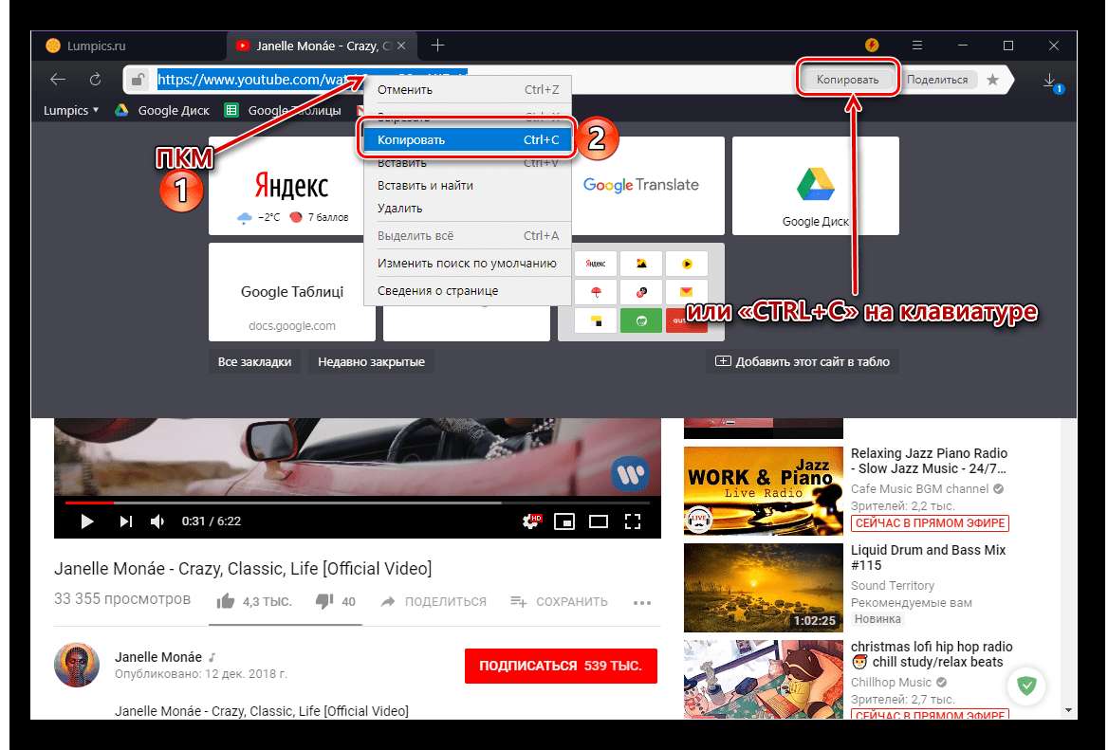Enter fullscreen with the fullscreen icon

[633, 521]
